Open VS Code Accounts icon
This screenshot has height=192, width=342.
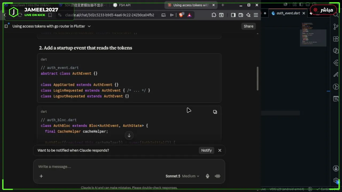click(x=336, y=168)
